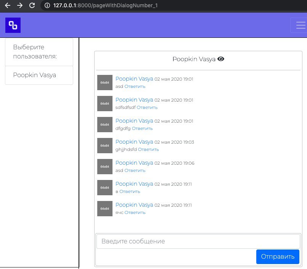Open the hamburger navigation menu
Screen dimensions: 307x269
click(x=300, y=25)
